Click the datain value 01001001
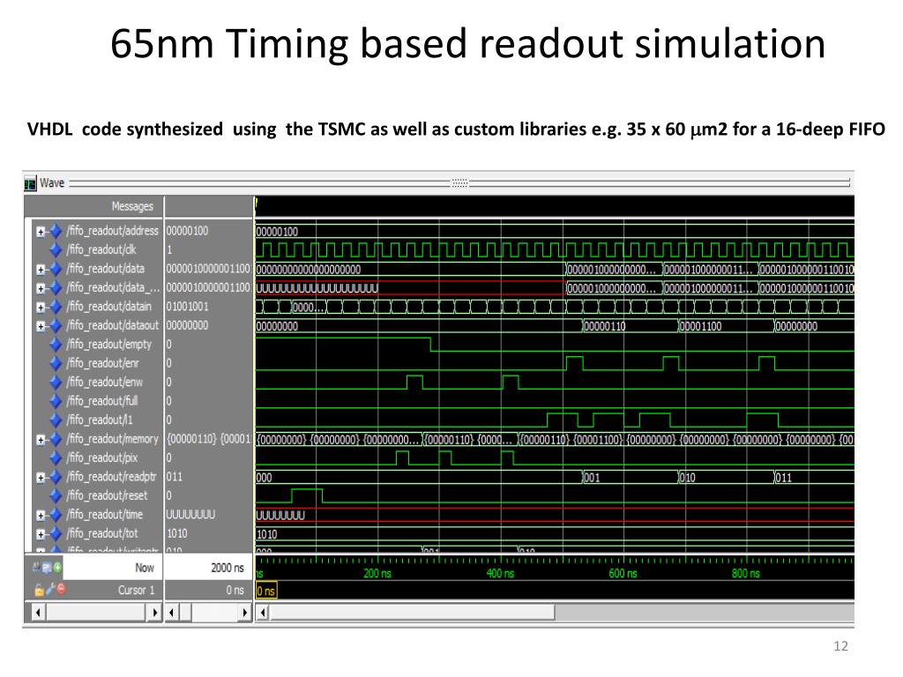 (x=187, y=307)
